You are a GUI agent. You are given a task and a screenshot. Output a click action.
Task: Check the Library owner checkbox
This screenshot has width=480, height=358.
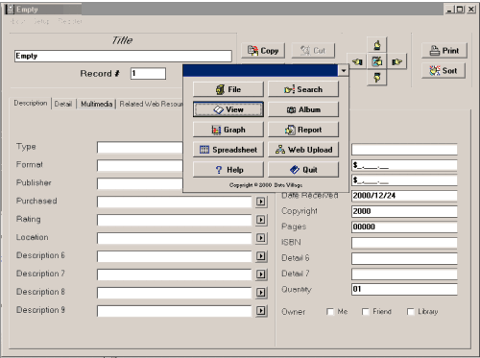click(410, 312)
